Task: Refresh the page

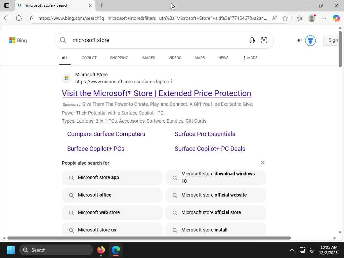Action: coord(19,18)
